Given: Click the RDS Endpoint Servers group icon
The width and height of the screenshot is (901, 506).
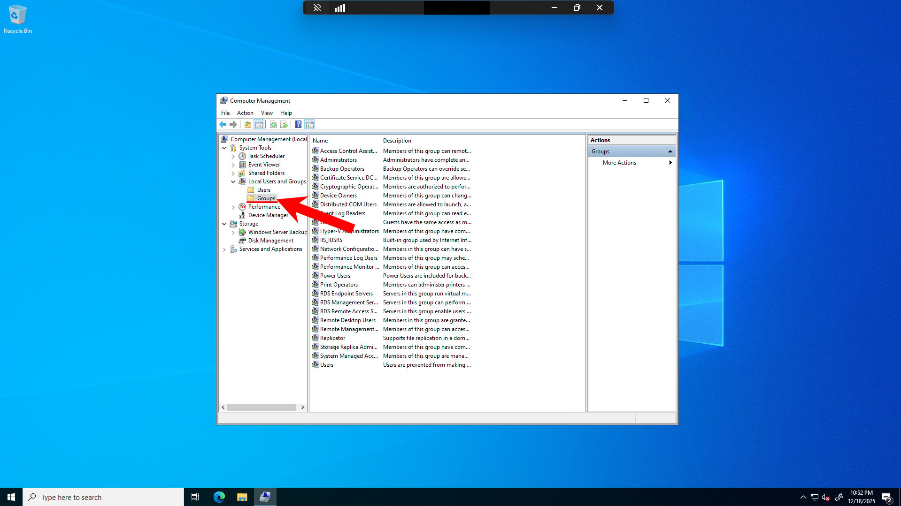Looking at the screenshot, I should coord(316,294).
